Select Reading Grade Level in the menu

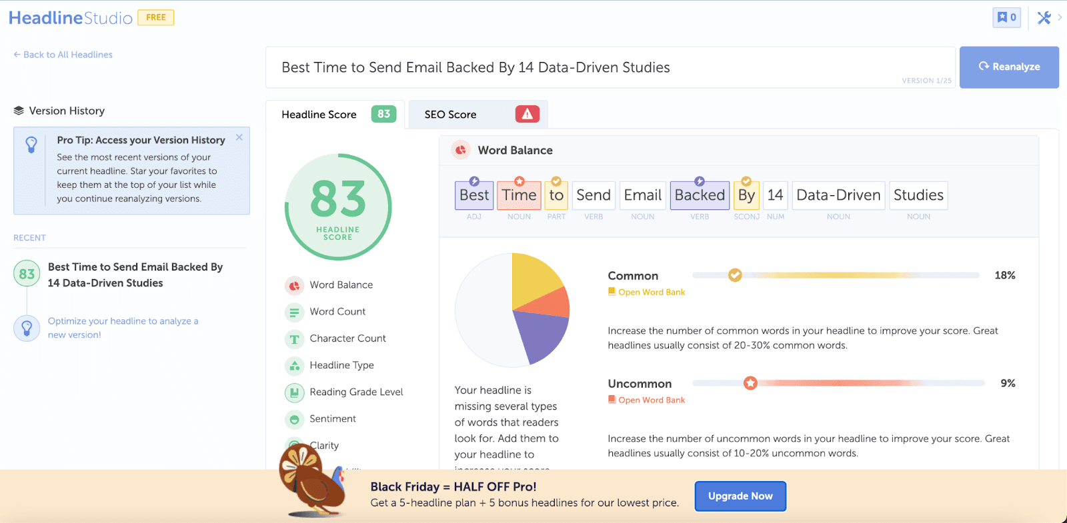356,392
